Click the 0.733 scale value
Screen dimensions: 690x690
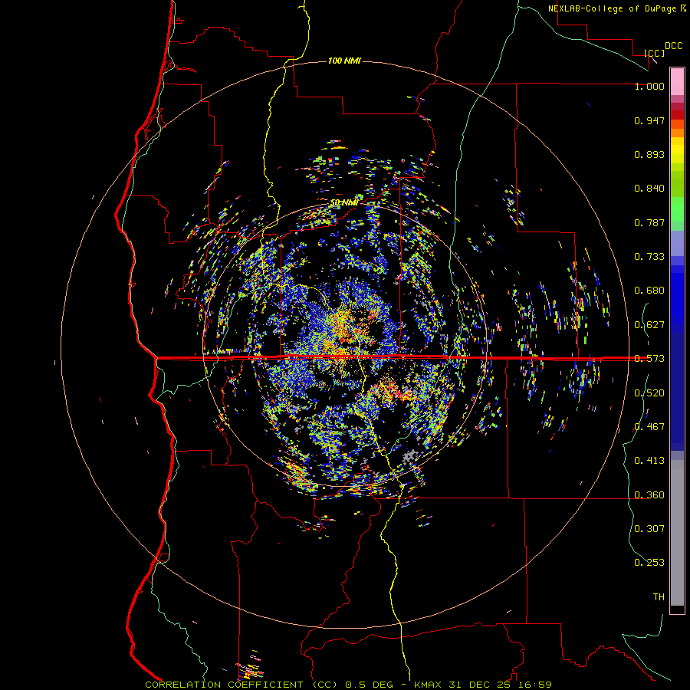[x=649, y=257]
